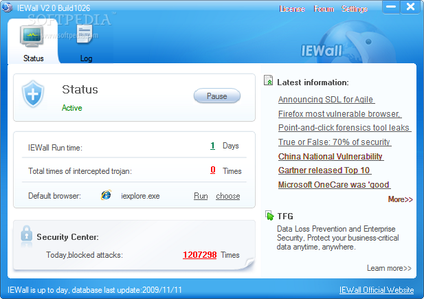The image size is (424, 299).
Task: Open the Status tab monitor icon
Action: [32, 36]
